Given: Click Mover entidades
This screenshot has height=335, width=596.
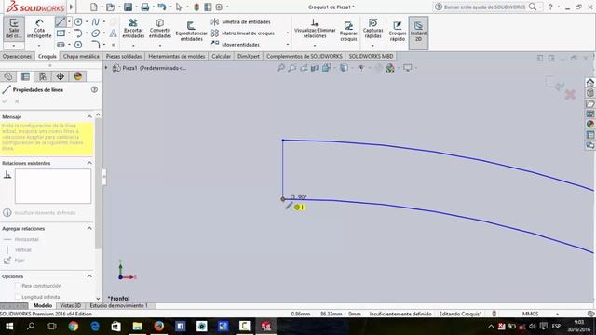Looking at the screenshot, I should [x=236, y=45].
